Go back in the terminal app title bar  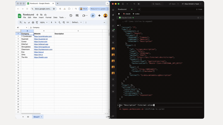click(x=127, y=4)
